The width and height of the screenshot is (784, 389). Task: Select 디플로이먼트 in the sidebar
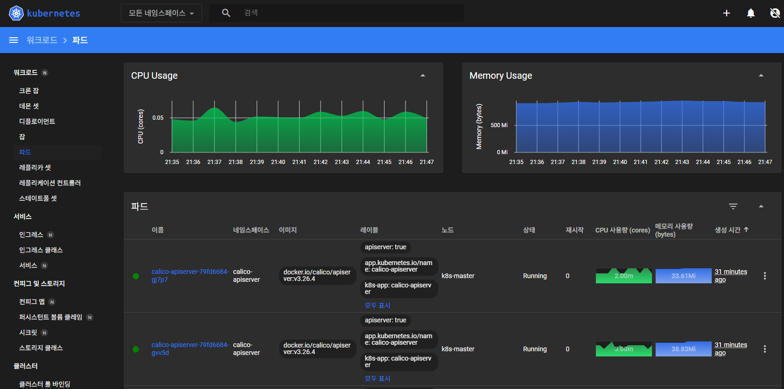click(37, 122)
